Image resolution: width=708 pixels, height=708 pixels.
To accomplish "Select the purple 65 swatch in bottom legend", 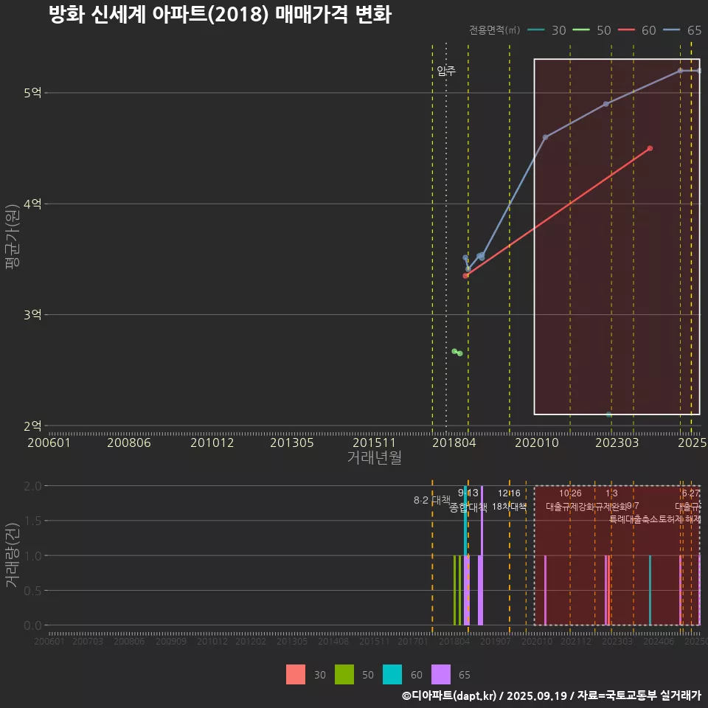I will click(x=440, y=674).
